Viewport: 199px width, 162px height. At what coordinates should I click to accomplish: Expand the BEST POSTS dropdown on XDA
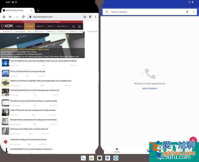pyautogui.click(x=62, y=26)
